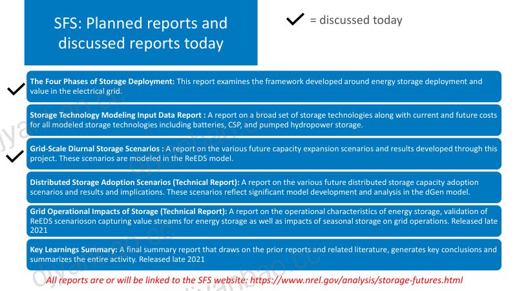The height and width of the screenshot is (291, 517).
Task: Click 'Released late 2021' in Key Learnings box
Action: coord(172,259)
